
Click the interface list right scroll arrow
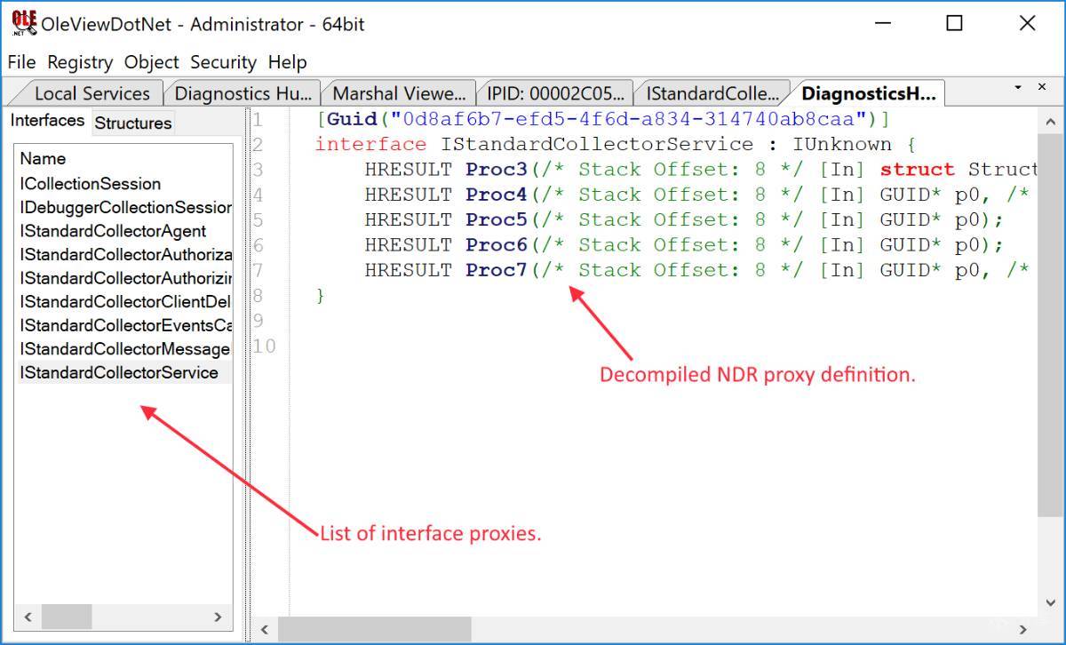coord(219,617)
